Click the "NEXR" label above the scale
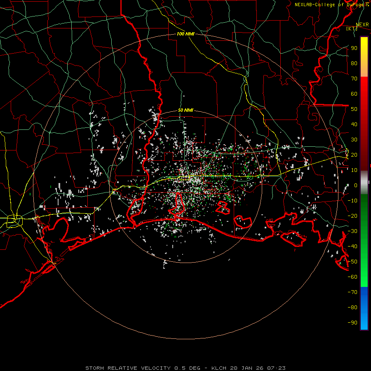Image resolution: width=371 pixels, height=371 pixels. [362, 25]
